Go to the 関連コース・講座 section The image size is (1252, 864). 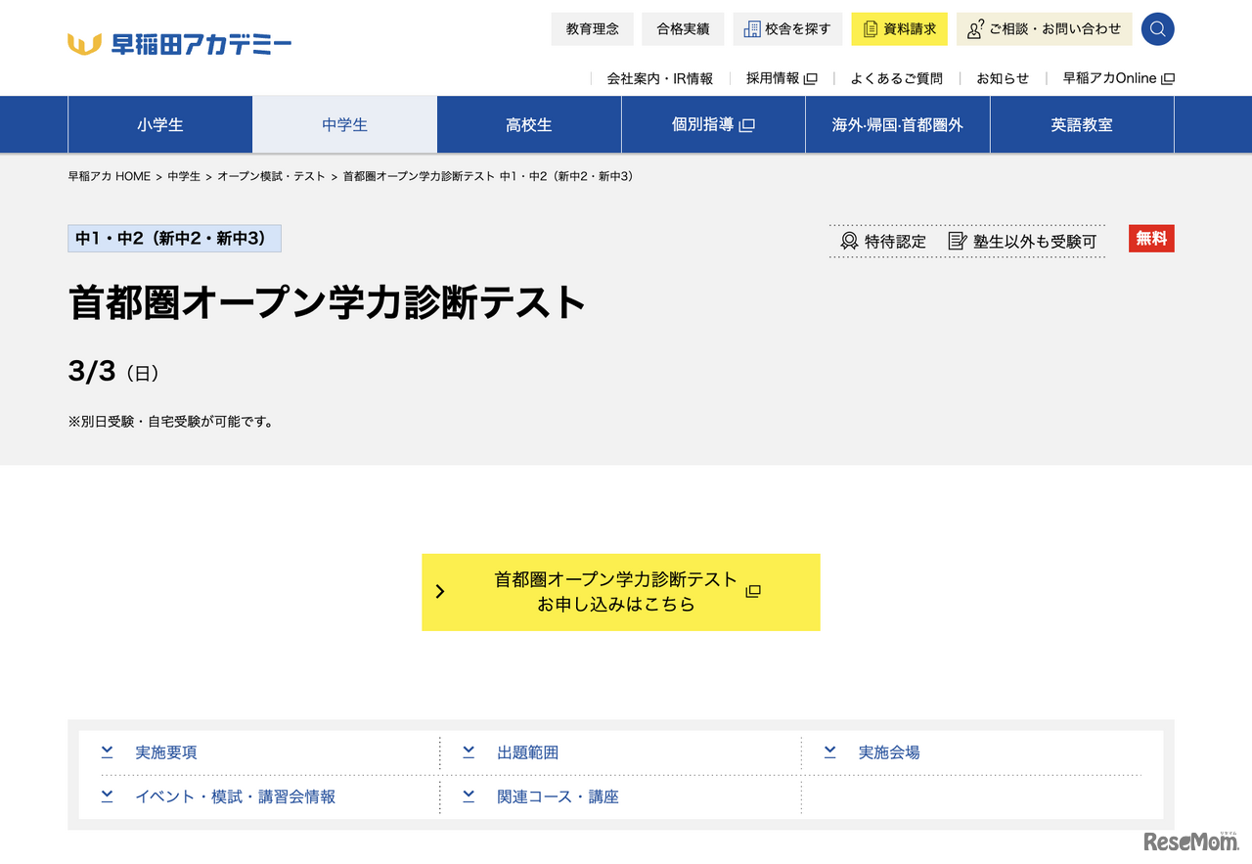pyautogui.click(x=558, y=796)
